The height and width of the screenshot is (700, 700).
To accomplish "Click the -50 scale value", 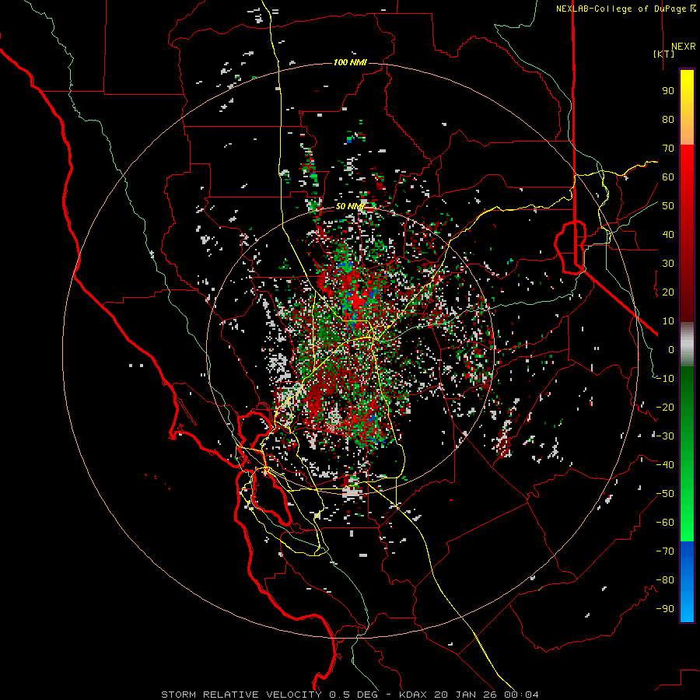I will [x=665, y=494].
